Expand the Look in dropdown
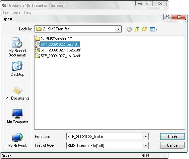Screen dimensions: 189x159 pos(118,29)
